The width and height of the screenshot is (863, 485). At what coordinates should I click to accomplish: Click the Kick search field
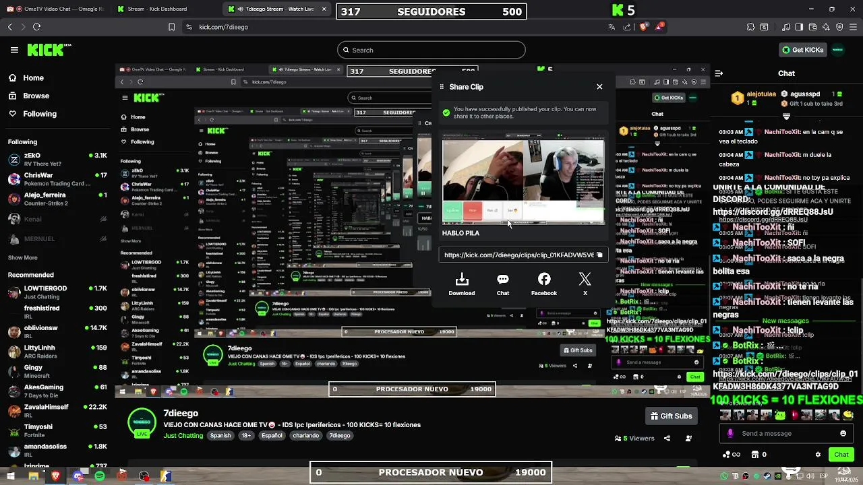[431, 50]
